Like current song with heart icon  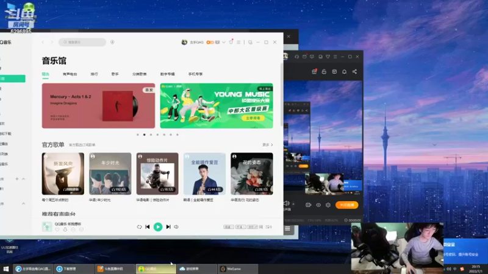coord(57,230)
